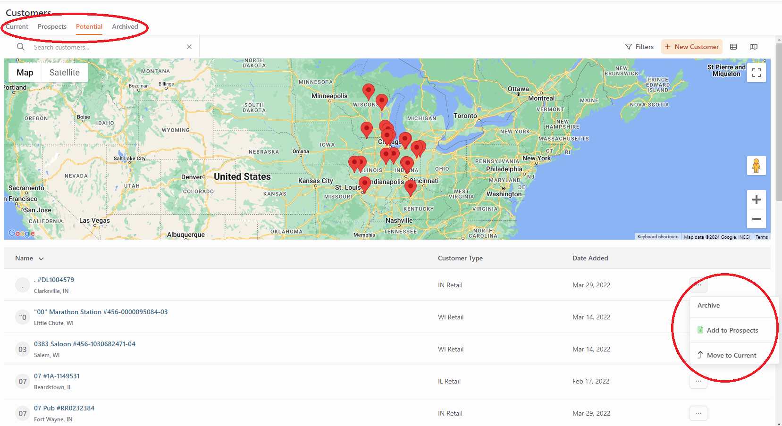782x426 pixels.
Task: Click Feb 17, 2022 date cell
Action: coord(591,381)
